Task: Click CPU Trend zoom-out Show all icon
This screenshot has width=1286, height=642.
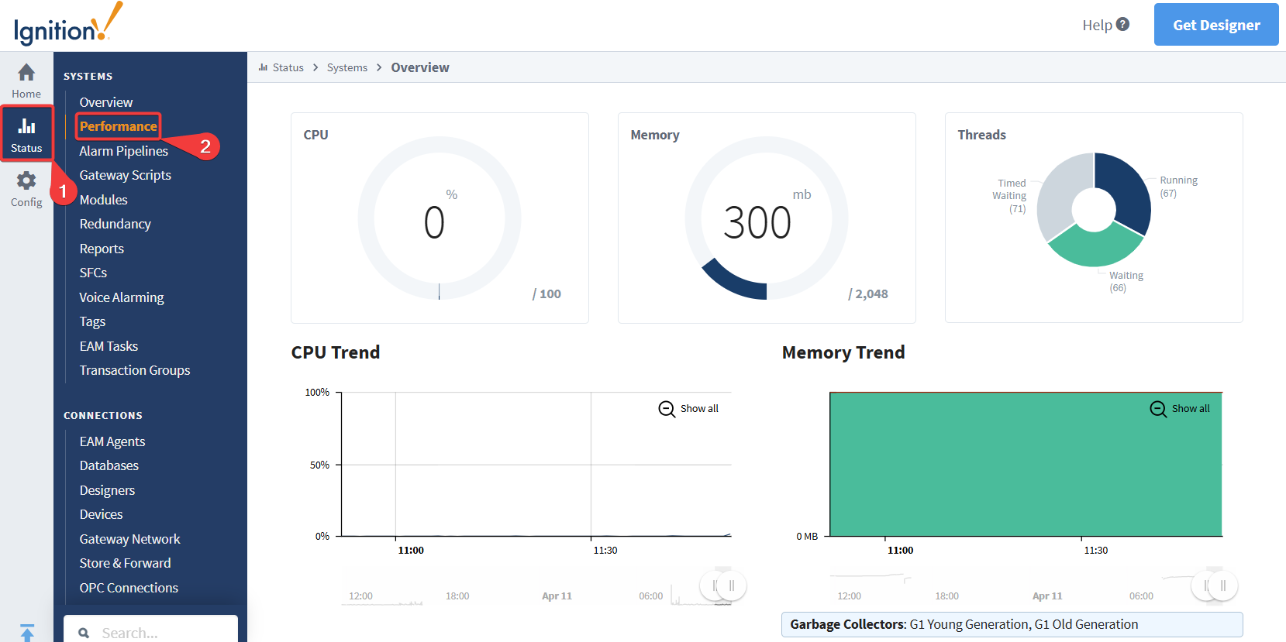Action: pos(667,409)
